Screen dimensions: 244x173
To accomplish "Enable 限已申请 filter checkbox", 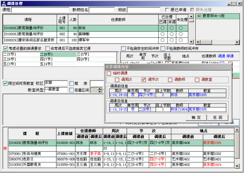I will point(167,10).
